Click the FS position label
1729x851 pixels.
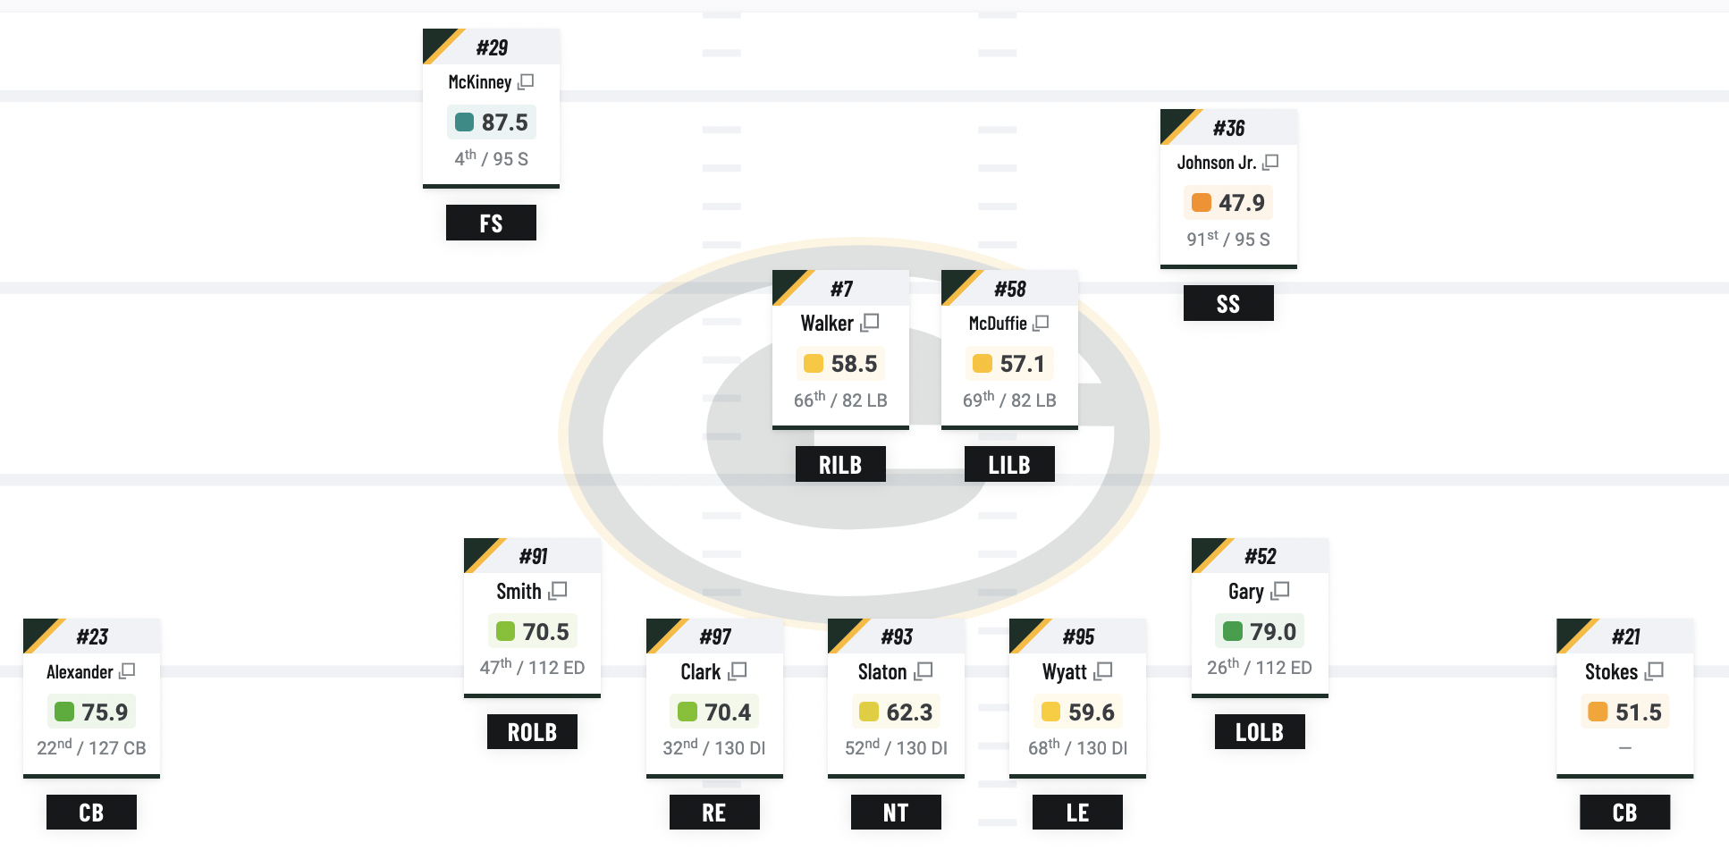(491, 223)
